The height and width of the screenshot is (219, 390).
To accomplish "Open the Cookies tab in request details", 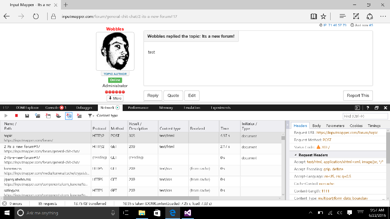I will point(356,125).
